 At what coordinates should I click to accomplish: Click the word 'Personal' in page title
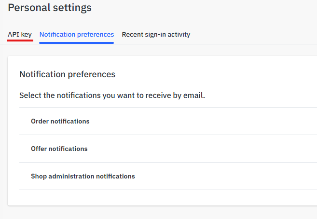tap(27, 8)
